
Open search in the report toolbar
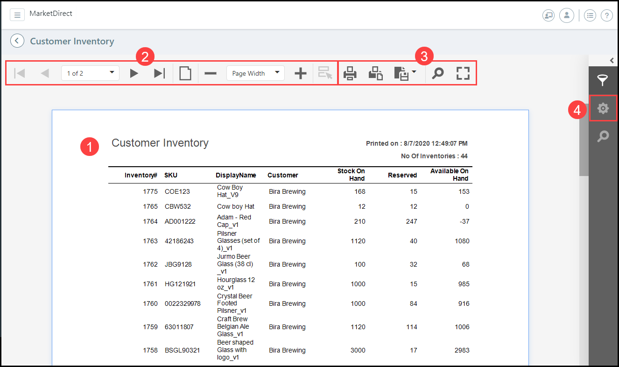438,73
